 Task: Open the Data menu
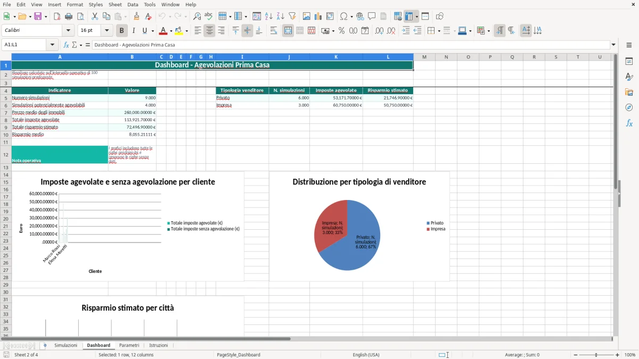click(133, 4)
